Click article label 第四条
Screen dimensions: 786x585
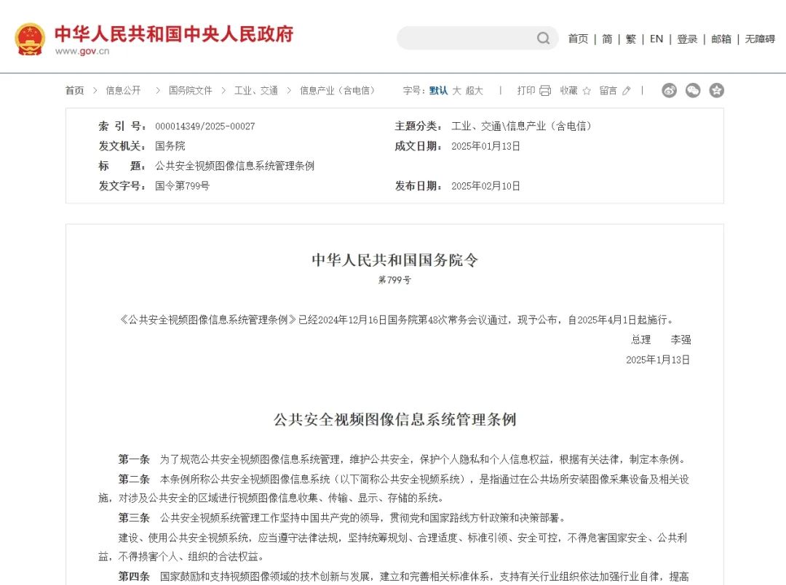click(x=135, y=576)
